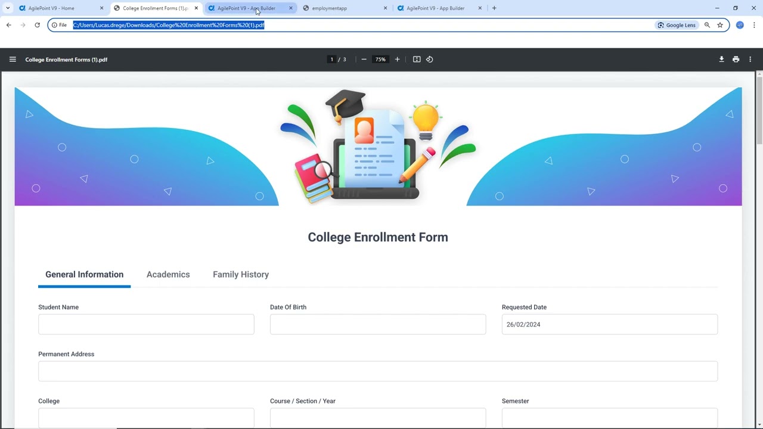
Task: Click the Student Name label
Action: pos(58,307)
